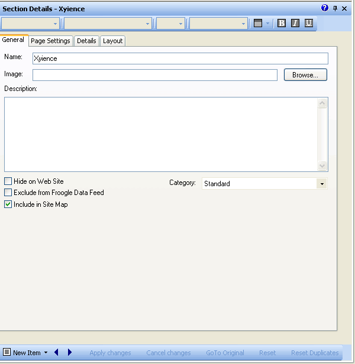
Task: Click the table layout icon in toolbar
Action: pyautogui.click(x=257, y=23)
